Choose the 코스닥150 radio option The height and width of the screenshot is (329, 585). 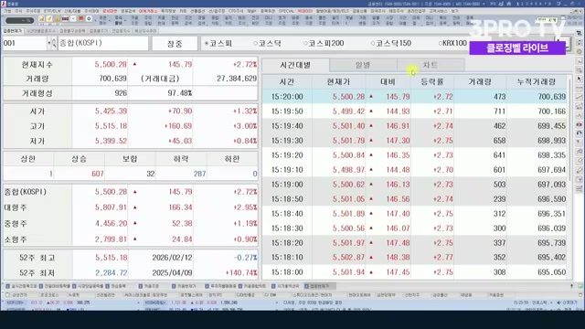pos(391,43)
